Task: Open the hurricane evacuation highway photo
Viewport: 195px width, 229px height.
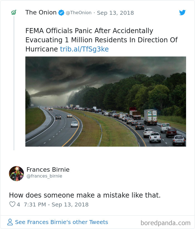Action: point(106,102)
